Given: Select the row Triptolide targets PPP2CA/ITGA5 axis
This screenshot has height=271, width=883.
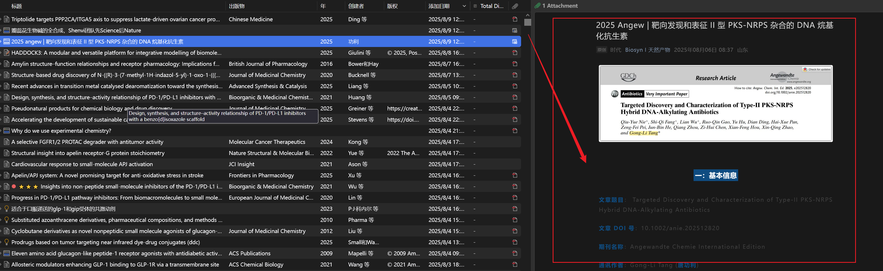Looking at the screenshot, I should [x=261, y=19].
